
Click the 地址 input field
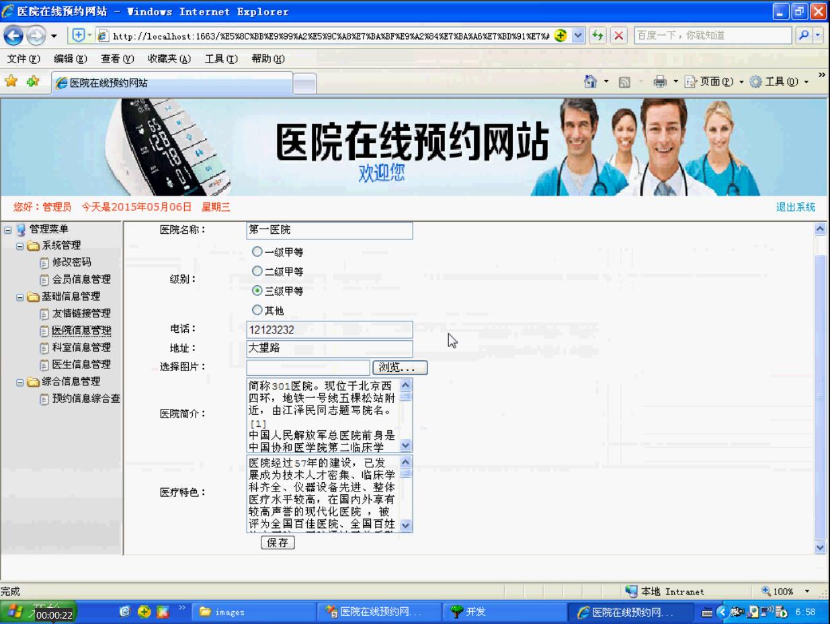click(x=329, y=349)
